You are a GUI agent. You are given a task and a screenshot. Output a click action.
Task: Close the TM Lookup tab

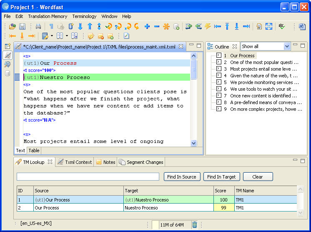point(50,162)
